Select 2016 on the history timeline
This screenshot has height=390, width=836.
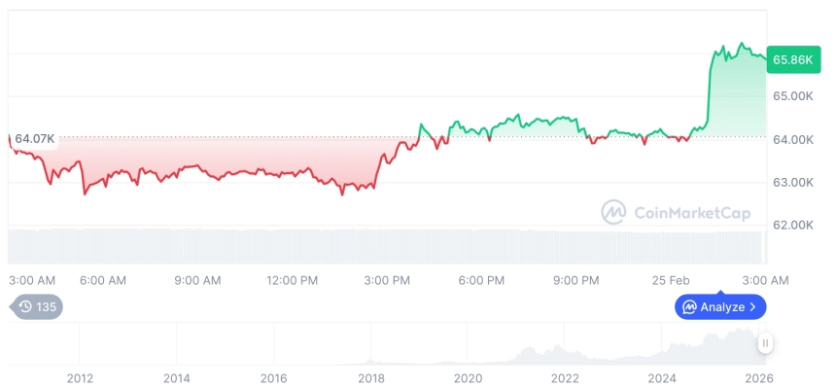coord(273,378)
